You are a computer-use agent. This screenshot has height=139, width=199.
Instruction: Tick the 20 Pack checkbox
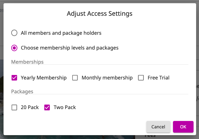14,107
